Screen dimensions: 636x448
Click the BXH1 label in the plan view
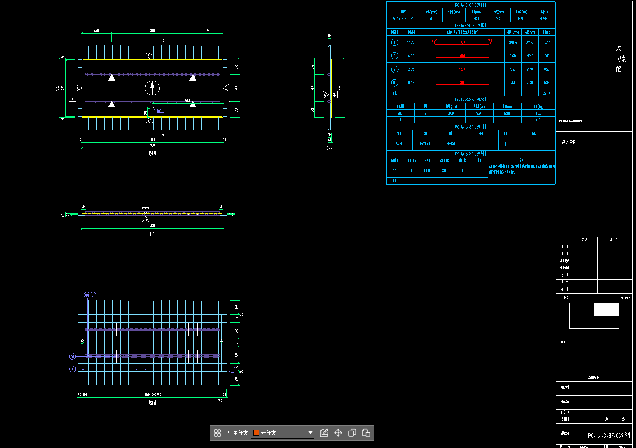coord(160,111)
